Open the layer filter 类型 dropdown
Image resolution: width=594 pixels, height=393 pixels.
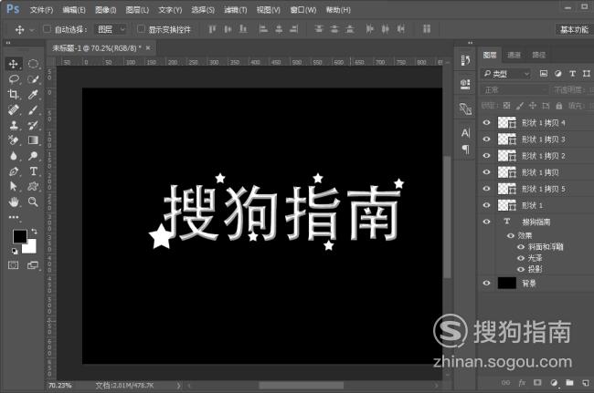[x=506, y=74]
